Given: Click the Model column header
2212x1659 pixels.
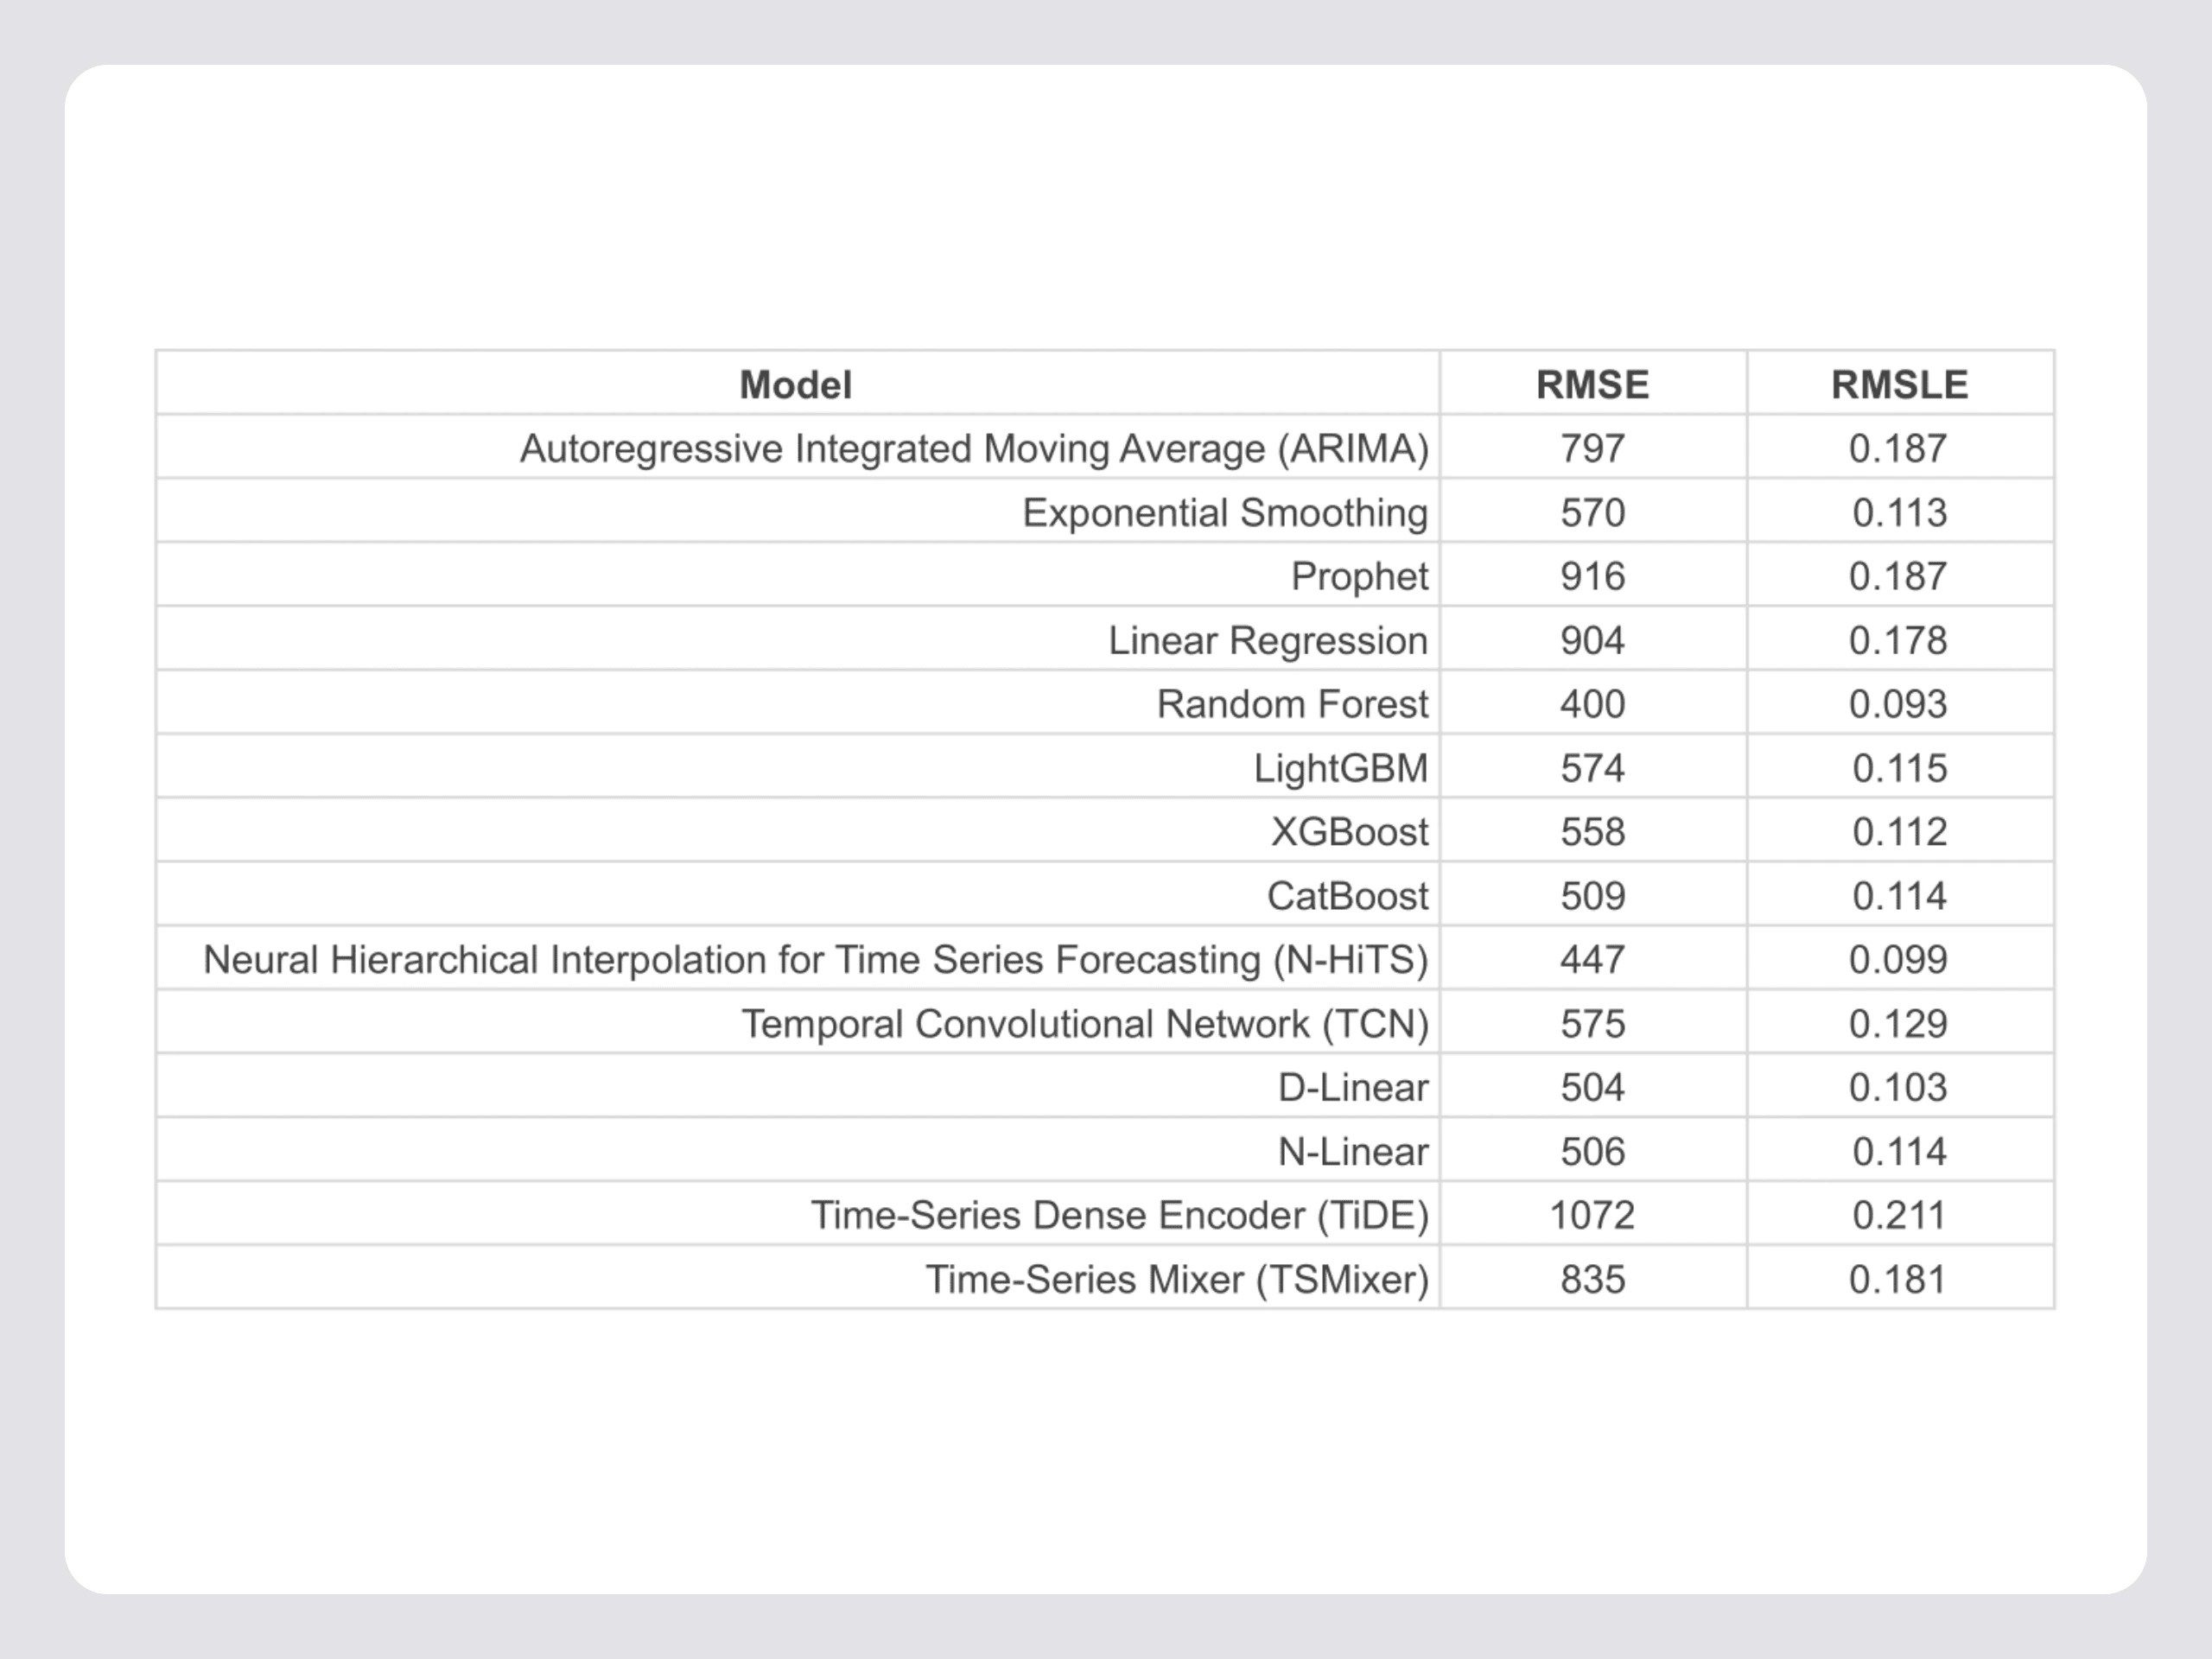Looking at the screenshot, I should [x=795, y=385].
